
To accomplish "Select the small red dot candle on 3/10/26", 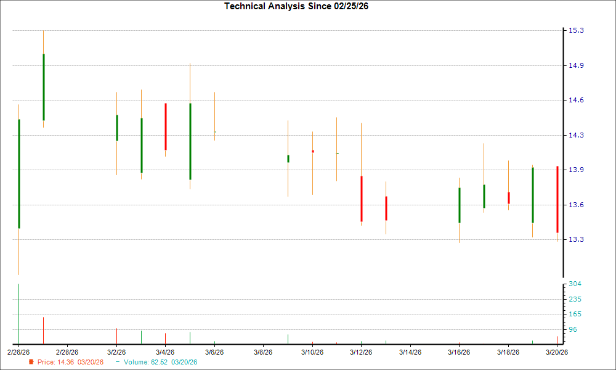I will 313,150.
